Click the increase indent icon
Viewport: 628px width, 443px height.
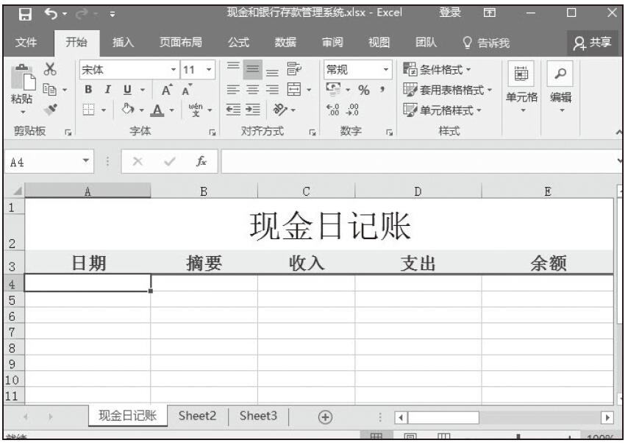tap(254, 110)
